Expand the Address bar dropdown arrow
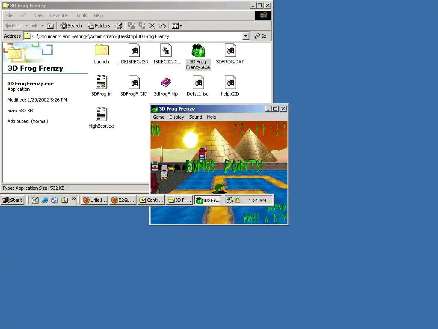This screenshot has height=329, width=438. (x=246, y=36)
